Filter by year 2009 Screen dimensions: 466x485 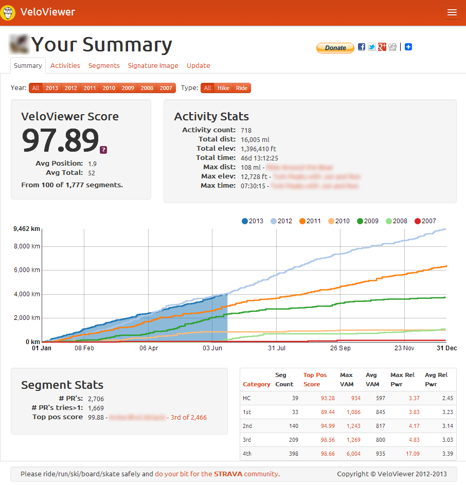[128, 88]
